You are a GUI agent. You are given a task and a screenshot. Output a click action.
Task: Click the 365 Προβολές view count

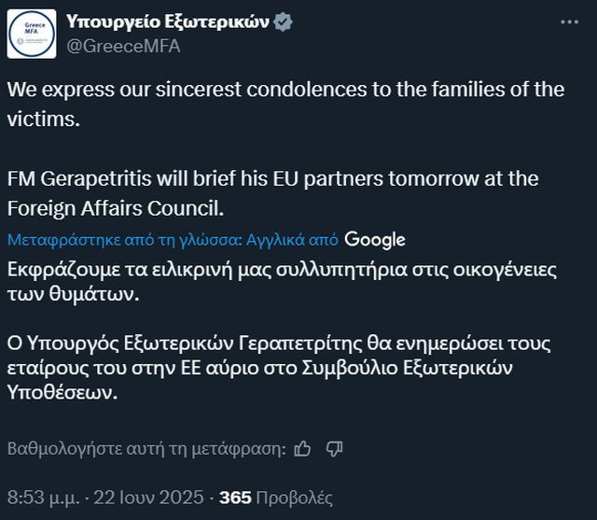tap(275, 498)
